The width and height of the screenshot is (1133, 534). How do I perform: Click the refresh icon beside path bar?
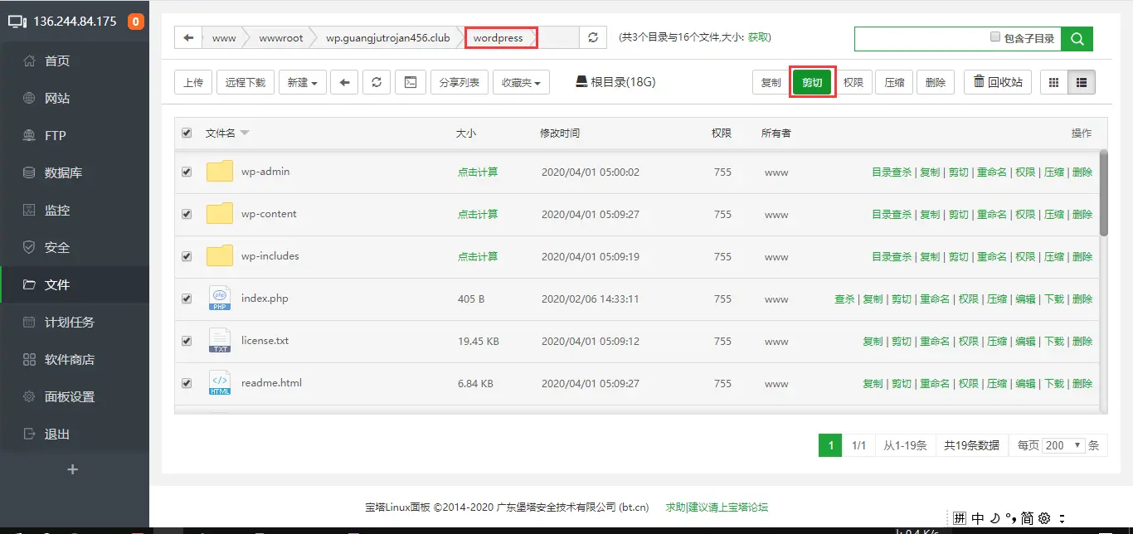click(x=592, y=37)
